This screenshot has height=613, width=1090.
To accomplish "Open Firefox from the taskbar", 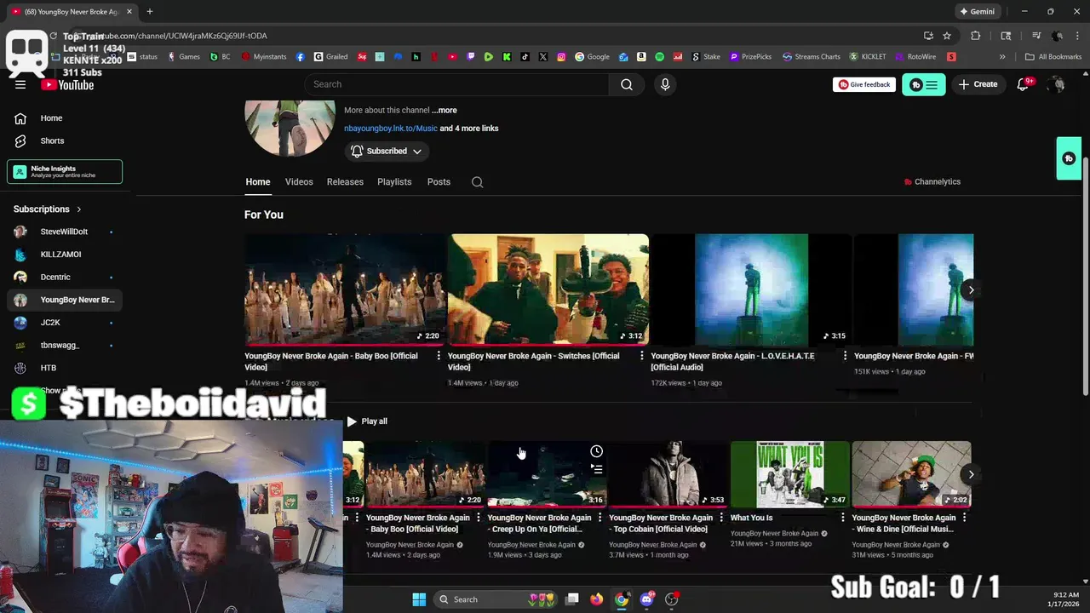I will pyautogui.click(x=597, y=599).
